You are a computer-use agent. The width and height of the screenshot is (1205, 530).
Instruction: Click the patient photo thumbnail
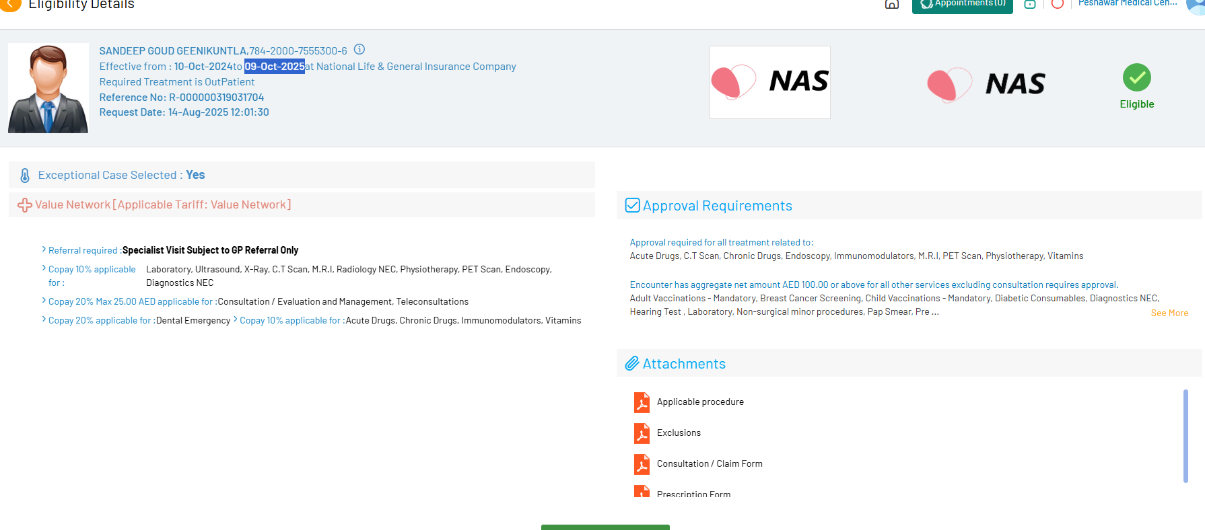48,88
